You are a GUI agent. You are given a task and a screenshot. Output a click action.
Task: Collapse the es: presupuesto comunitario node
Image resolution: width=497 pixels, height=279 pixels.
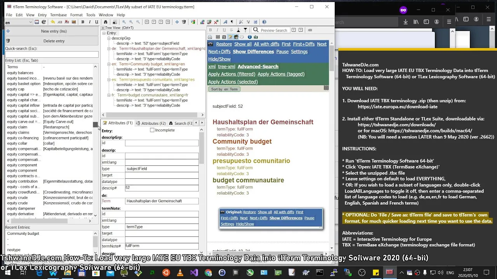click(109, 79)
